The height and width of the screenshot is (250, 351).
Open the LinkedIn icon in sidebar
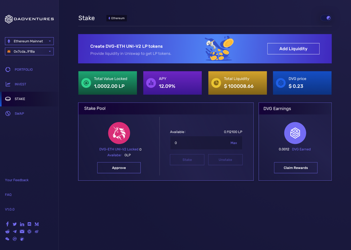(x=22, y=224)
